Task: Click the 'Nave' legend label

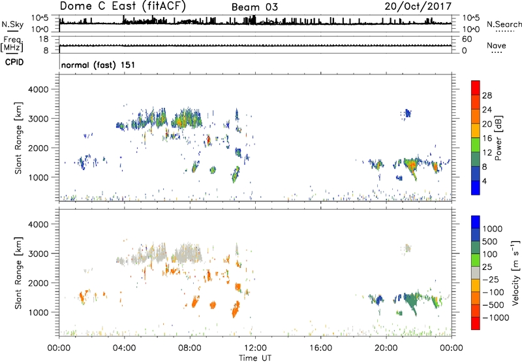Action: (497, 46)
